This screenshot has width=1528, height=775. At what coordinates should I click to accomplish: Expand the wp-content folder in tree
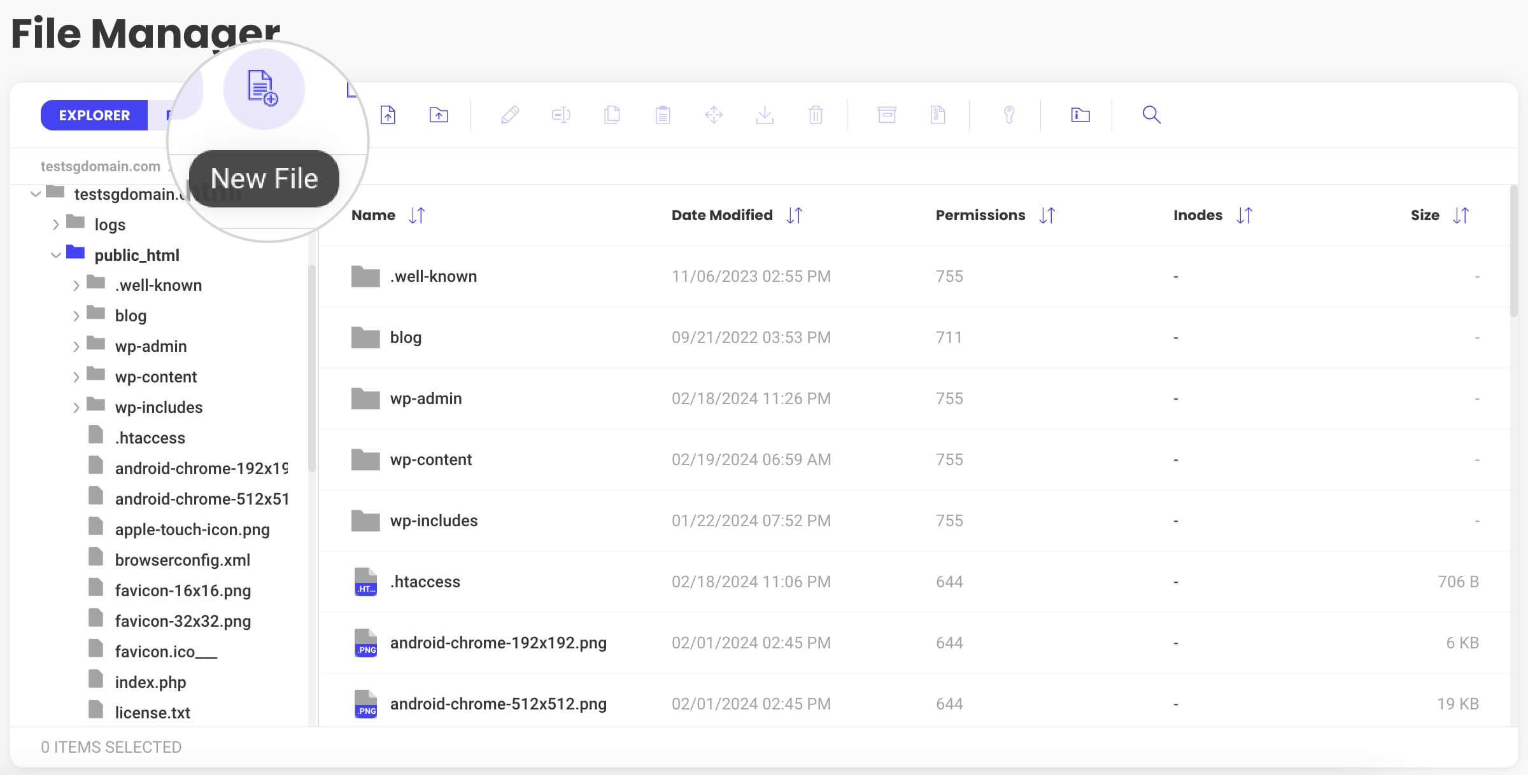76,377
